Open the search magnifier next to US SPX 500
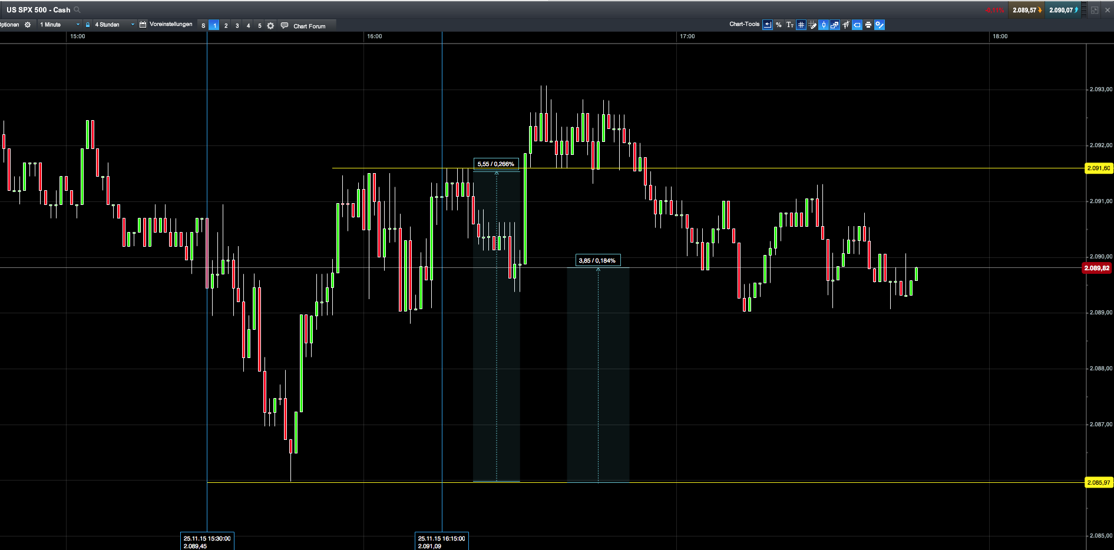Image resolution: width=1114 pixels, height=550 pixels. (x=76, y=9)
